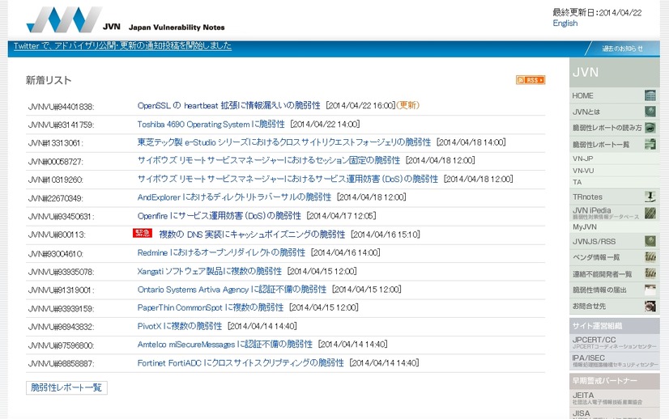
Task: Open Ontario Systems Artiva Agency report
Action: tap(232, 290)
